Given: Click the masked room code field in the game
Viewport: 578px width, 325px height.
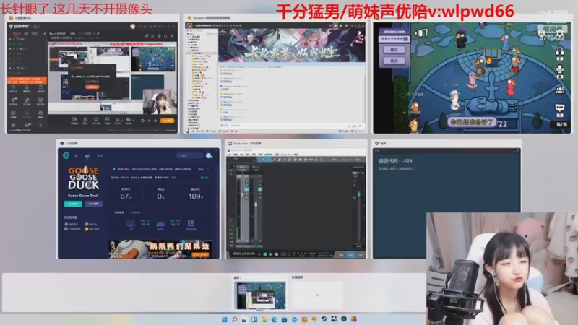Looking at the screenshot, I should [x=394, y=39].
